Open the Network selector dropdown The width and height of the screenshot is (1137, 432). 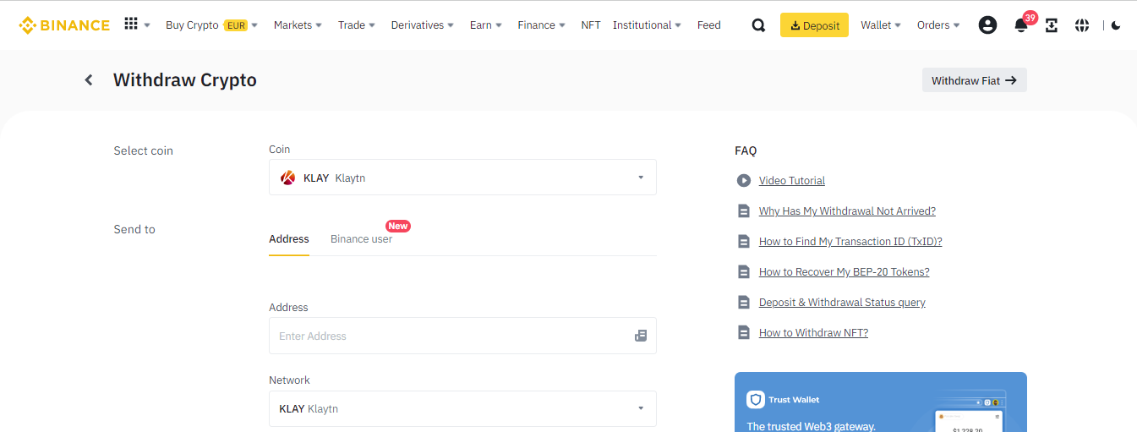click(462, 408)
